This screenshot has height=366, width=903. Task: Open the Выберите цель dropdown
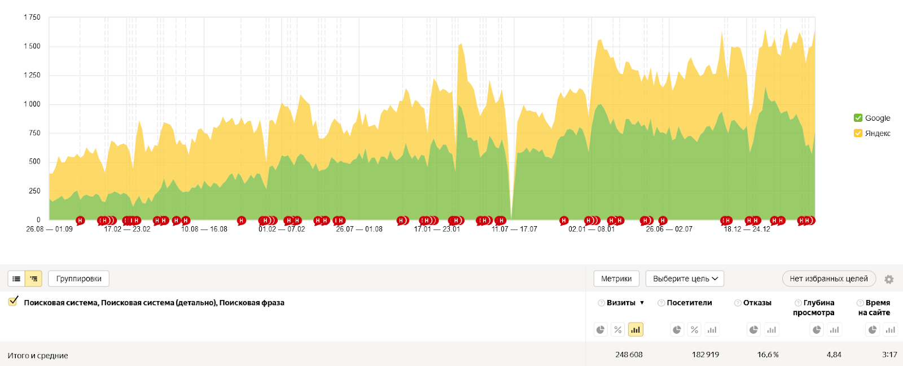click(685, 279)
